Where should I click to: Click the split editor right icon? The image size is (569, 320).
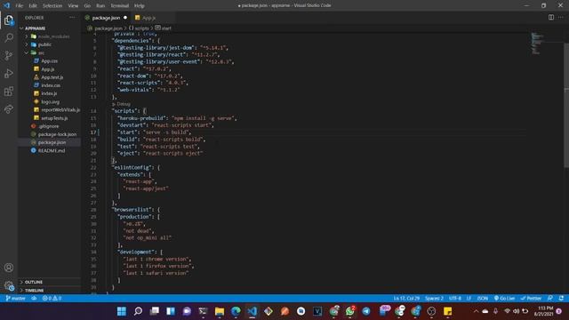551,18
